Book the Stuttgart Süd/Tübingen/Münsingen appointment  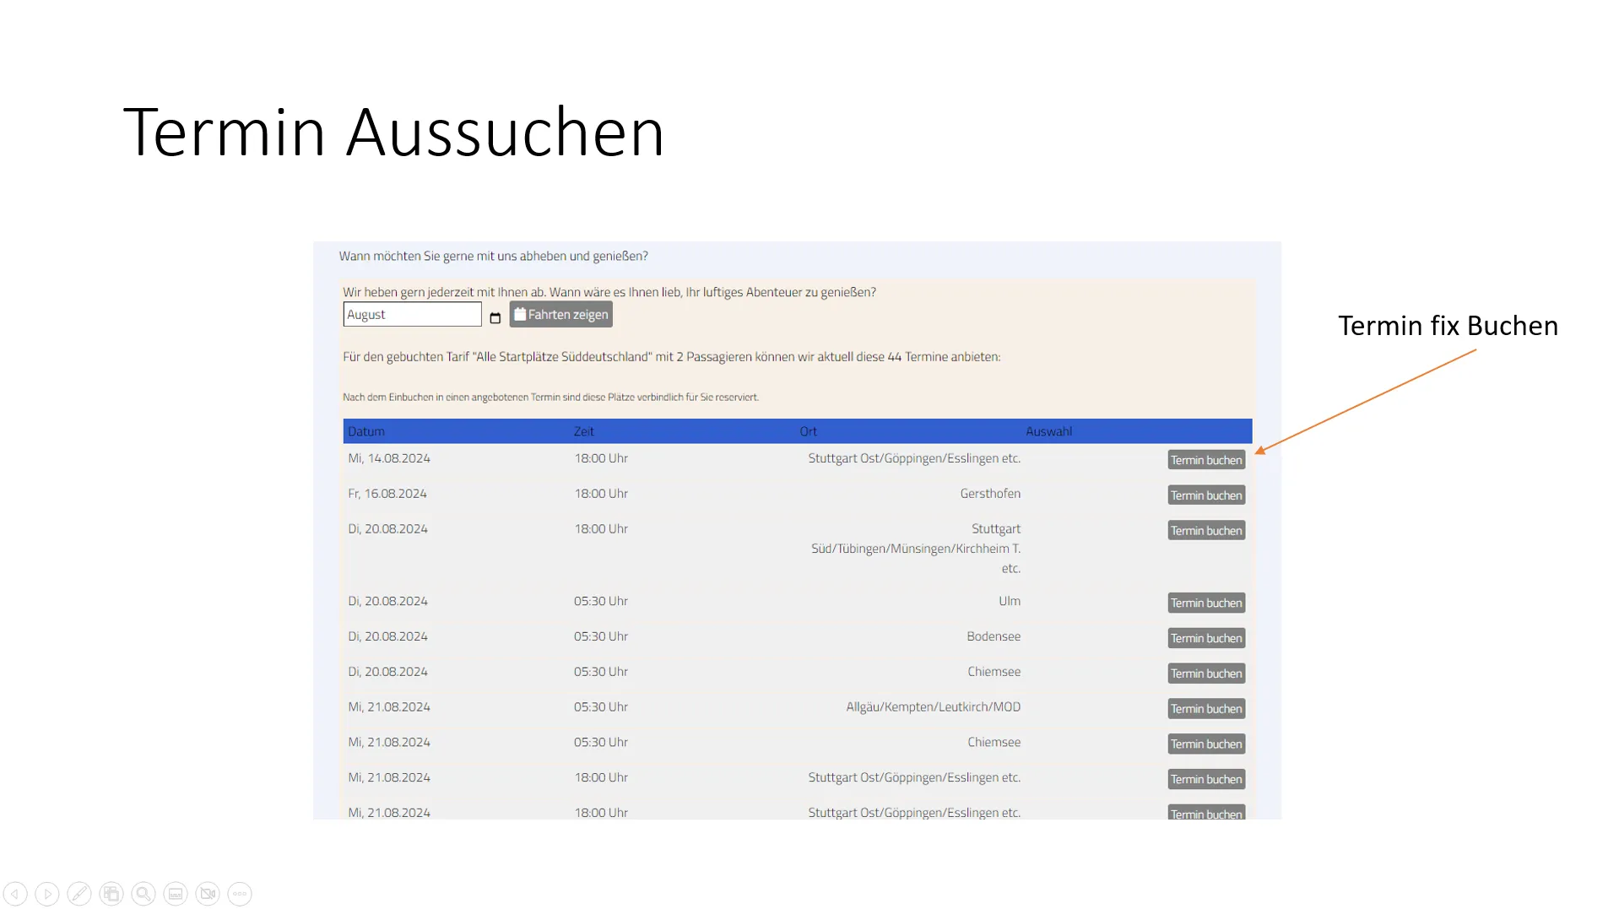coord(1206,530)
